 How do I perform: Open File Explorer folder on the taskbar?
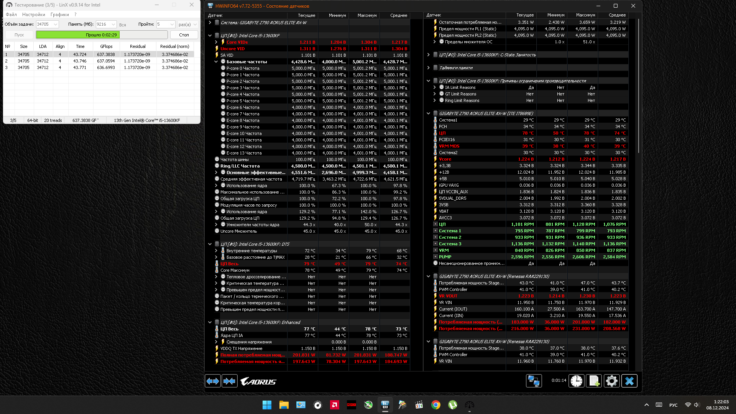pyautogui.click(x=284, y=405)
